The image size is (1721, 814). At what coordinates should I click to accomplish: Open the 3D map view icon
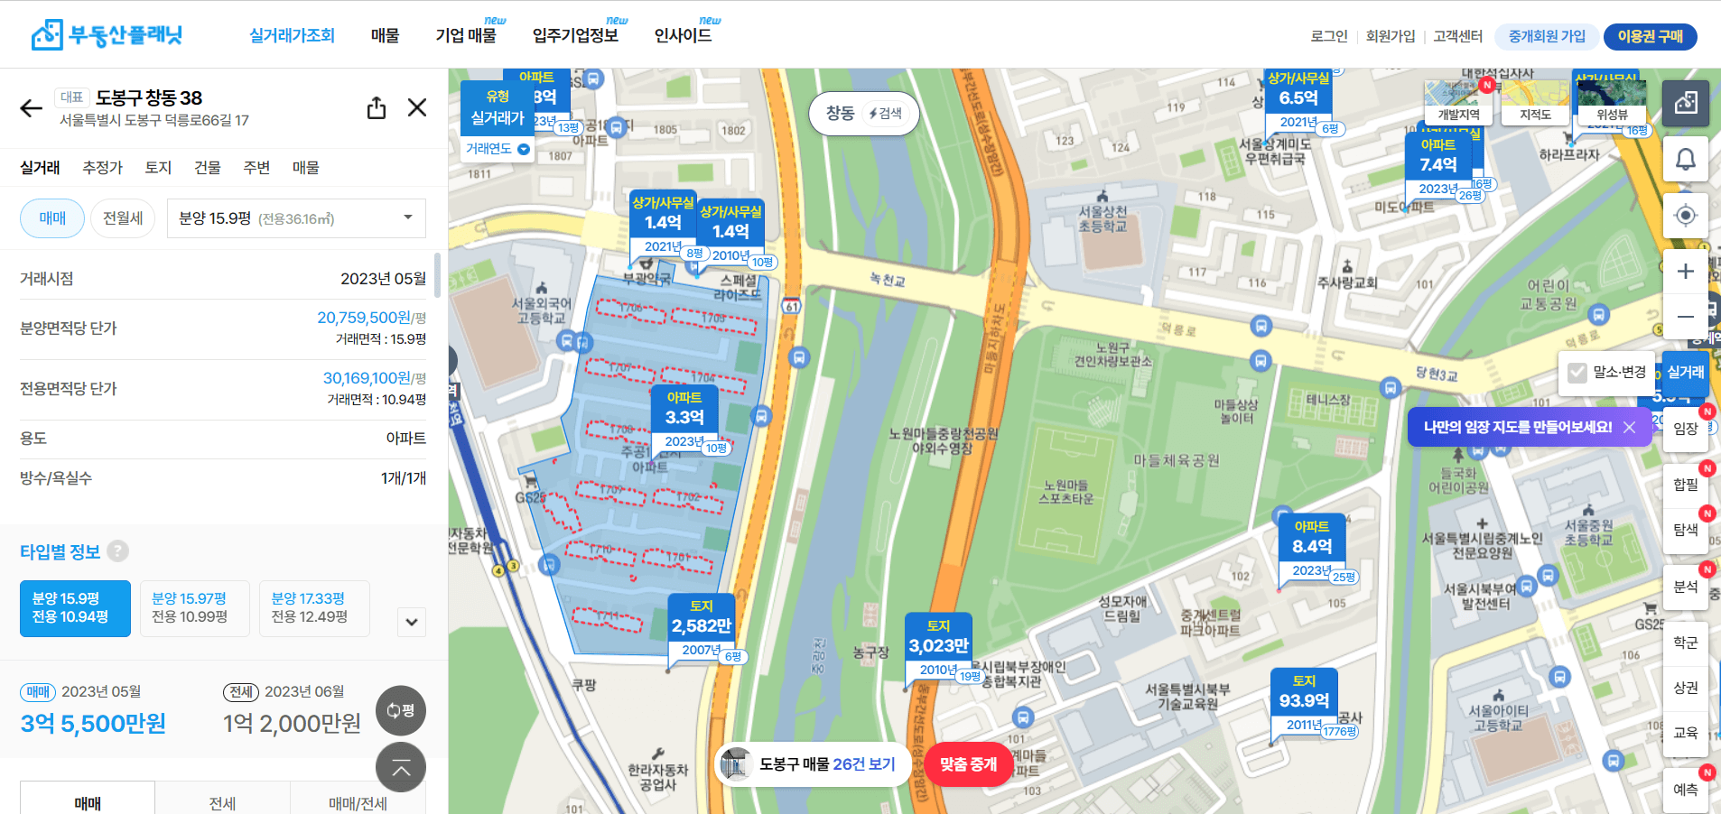(x=1686, y=103)
